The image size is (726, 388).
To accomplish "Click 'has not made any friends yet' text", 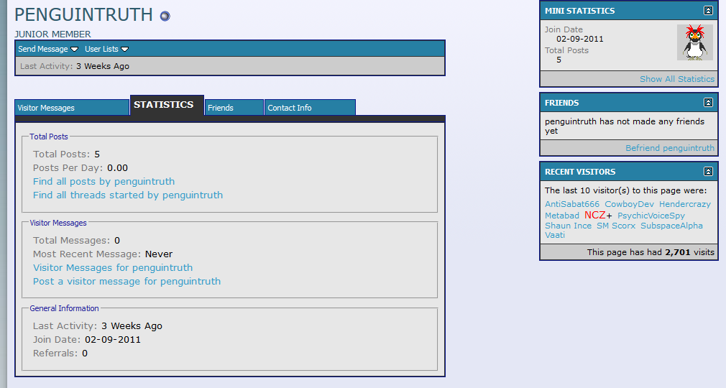I will coord(625,126).
